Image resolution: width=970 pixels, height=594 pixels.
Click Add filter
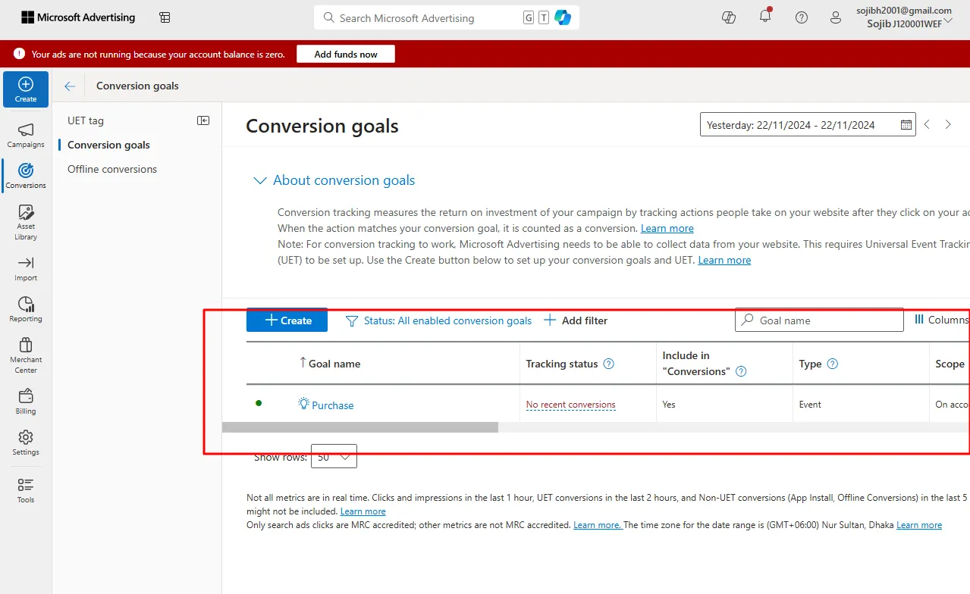[576, 320]
